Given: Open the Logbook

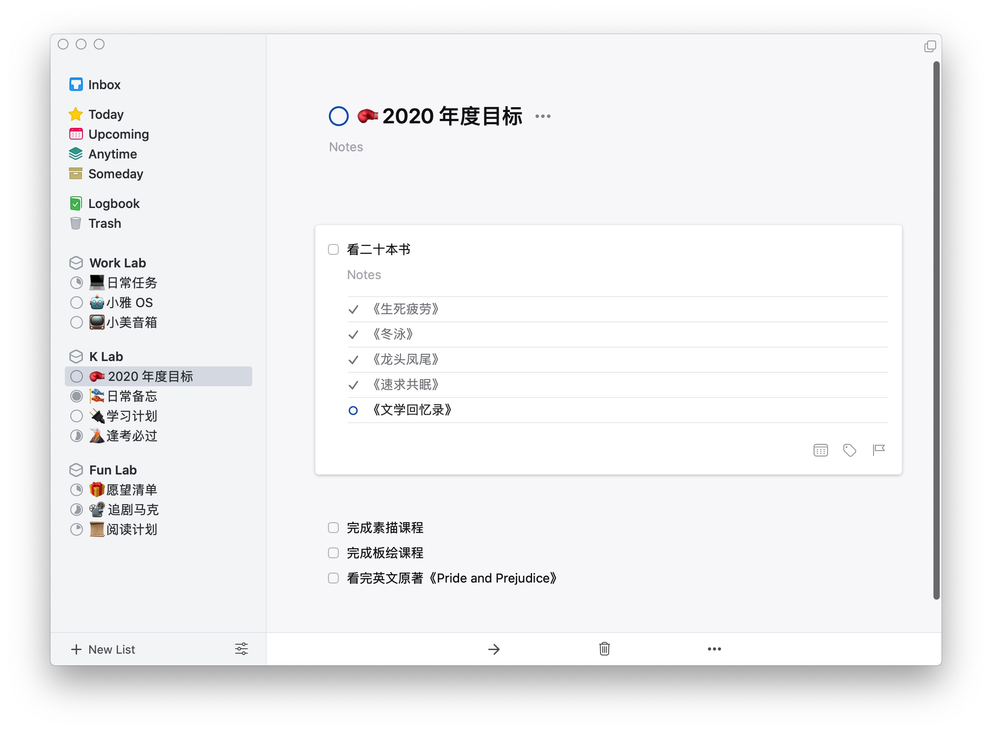Looking at the screenshot, I should 114,203.
